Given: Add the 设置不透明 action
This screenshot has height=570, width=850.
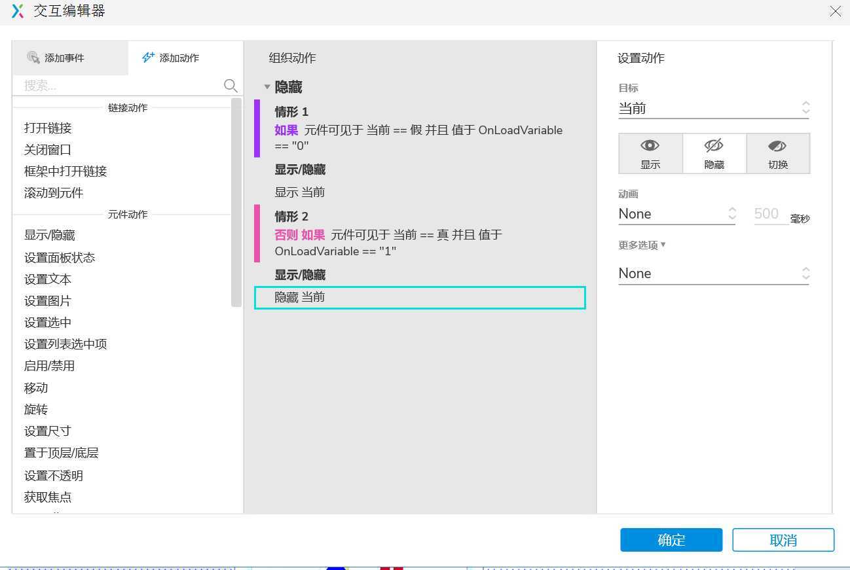Looking at the screenshot, I should pyautogui.click(x=54, y=476).
